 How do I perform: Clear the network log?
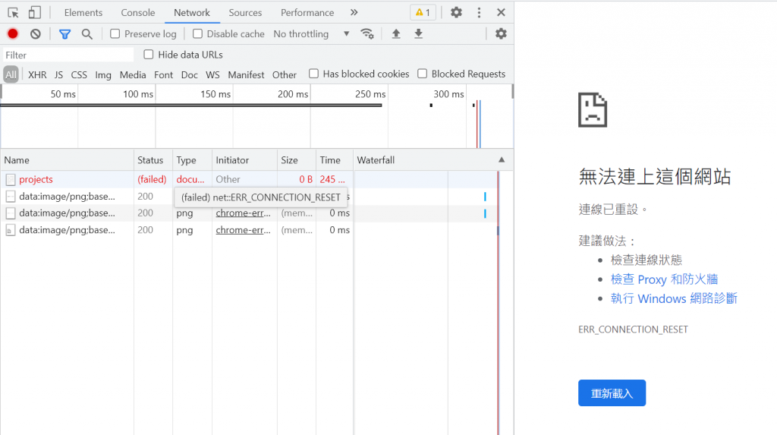[x=35, y=33]
